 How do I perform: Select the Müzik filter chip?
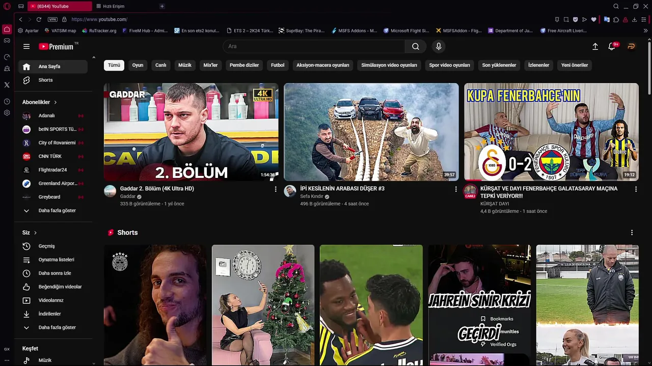pyautogui.click(x=185, y=65)
